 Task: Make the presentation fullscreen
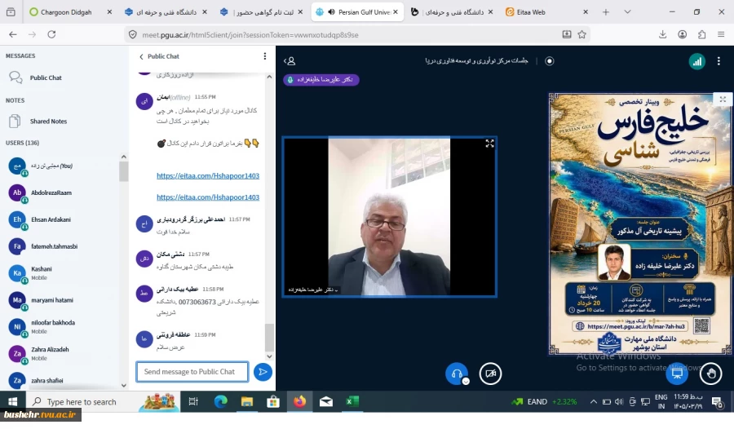point(723,100)
